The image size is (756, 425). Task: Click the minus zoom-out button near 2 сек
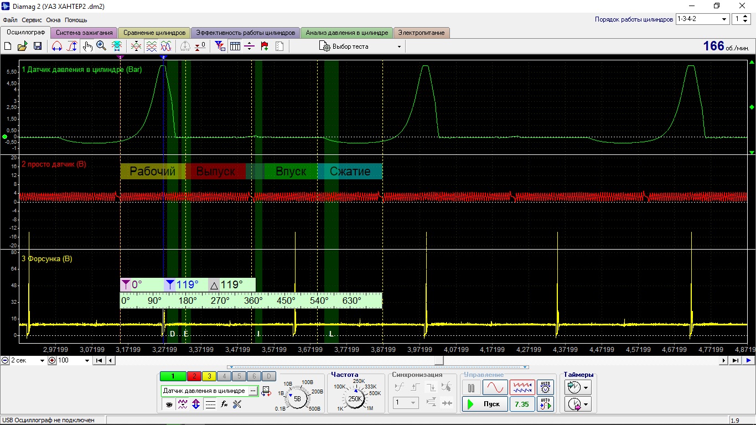[x=5, y=361]
